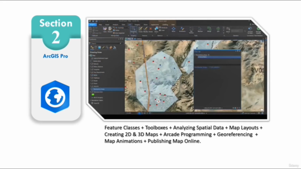This screenshot has width=301, height=169.
Task: Open List By Data Source icon
Action: (96, 47)
